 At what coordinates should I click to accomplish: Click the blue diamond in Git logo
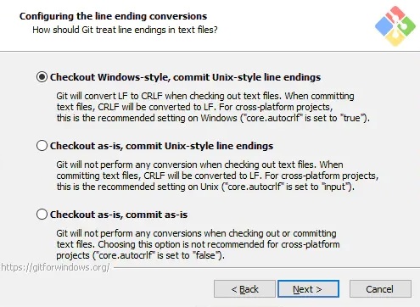click(384, 26)
